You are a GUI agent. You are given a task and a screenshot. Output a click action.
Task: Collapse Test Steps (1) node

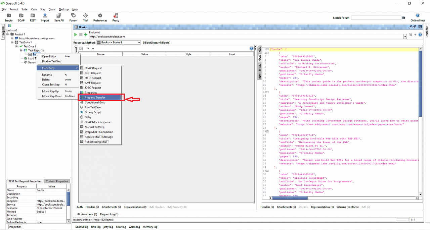[21, 50]
